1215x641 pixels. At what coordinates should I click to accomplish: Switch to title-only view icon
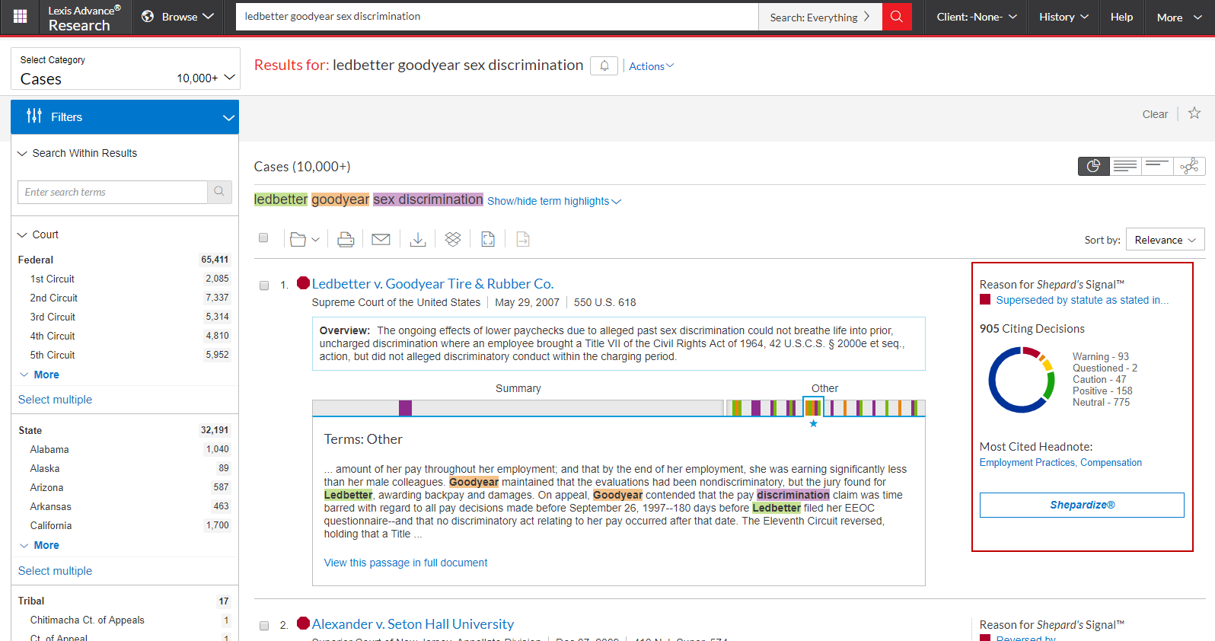(1157, 166)
